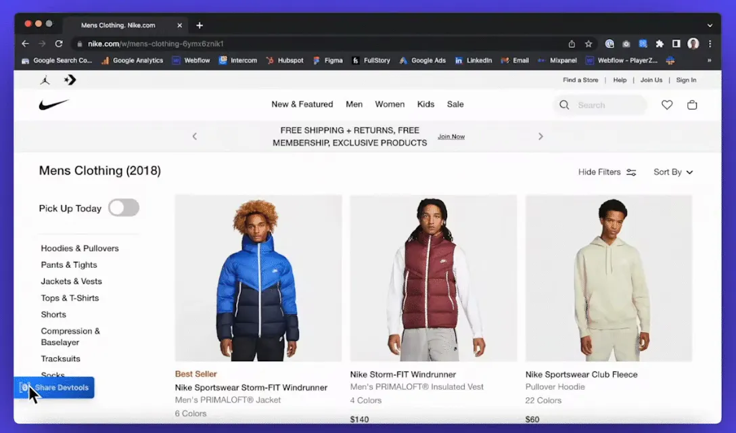Filter by Compression & Baselayer
736x433 pixels.
(x=70, y=336)
